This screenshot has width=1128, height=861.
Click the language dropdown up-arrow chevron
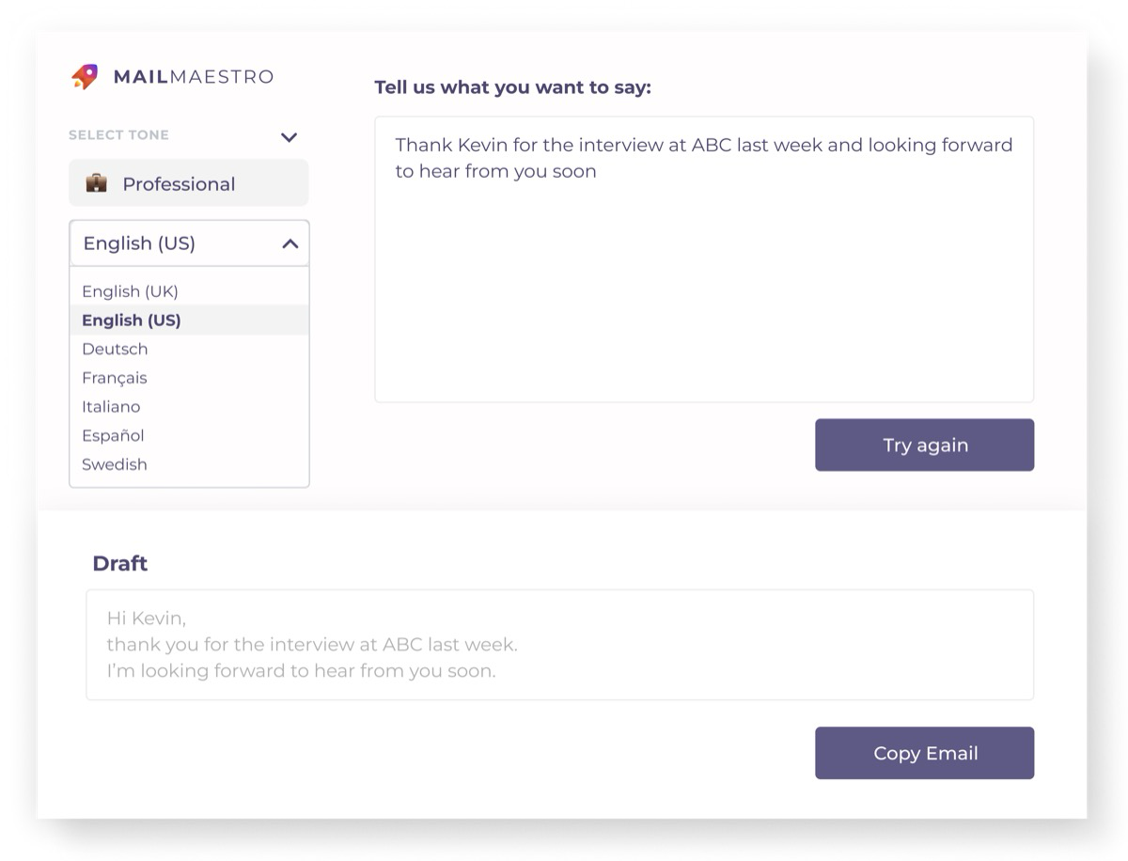tap(290, 244)
